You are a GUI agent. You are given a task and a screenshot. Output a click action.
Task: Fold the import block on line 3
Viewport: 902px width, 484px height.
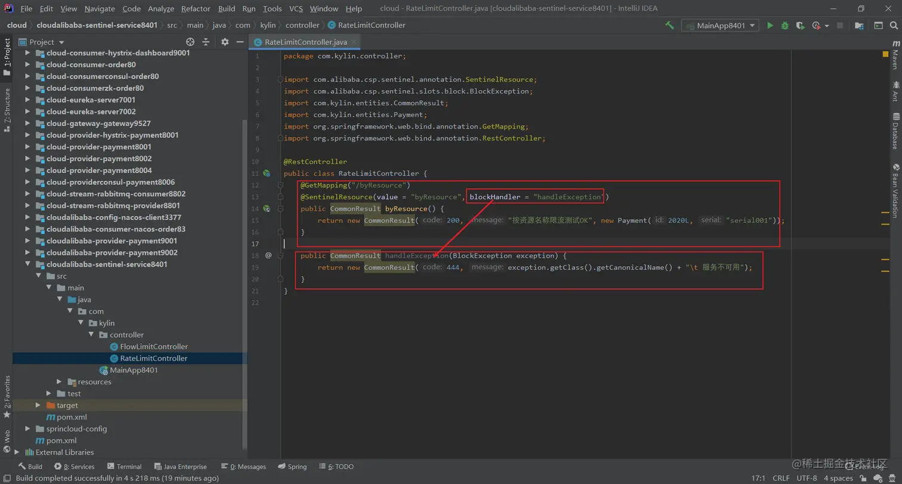click(x=280, y=79)
